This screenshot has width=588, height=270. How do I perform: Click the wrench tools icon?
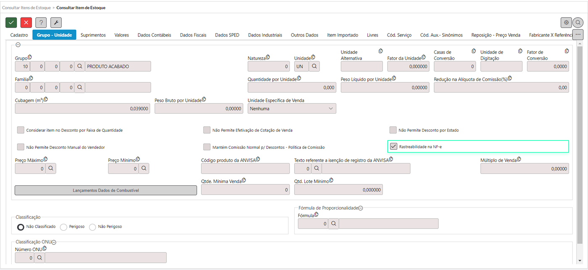coord(56,23)
